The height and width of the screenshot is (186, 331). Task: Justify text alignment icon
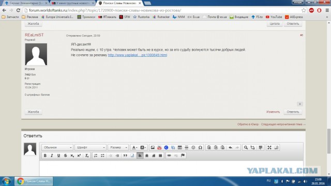[x=160, y=156]
